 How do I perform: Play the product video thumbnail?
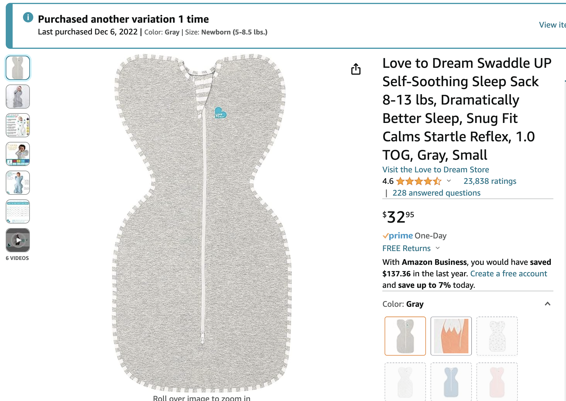point(18,240)
